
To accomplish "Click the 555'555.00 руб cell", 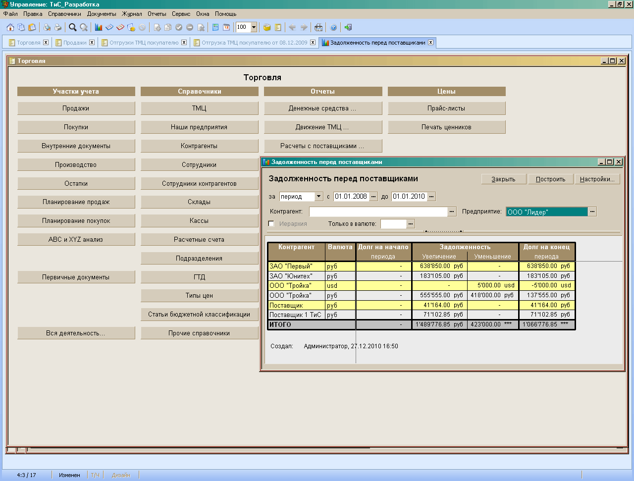I will pos(440,295).
